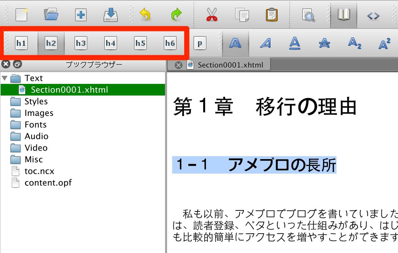Image resolution: width=398 pixels, height=253 pixels.
Task: Paste from clipboard icon
Action: pos(271,15)
